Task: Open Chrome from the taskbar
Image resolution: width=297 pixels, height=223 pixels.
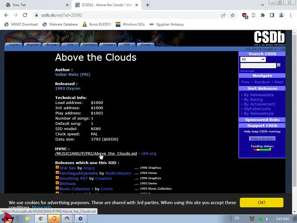Action: coord(41,219)
